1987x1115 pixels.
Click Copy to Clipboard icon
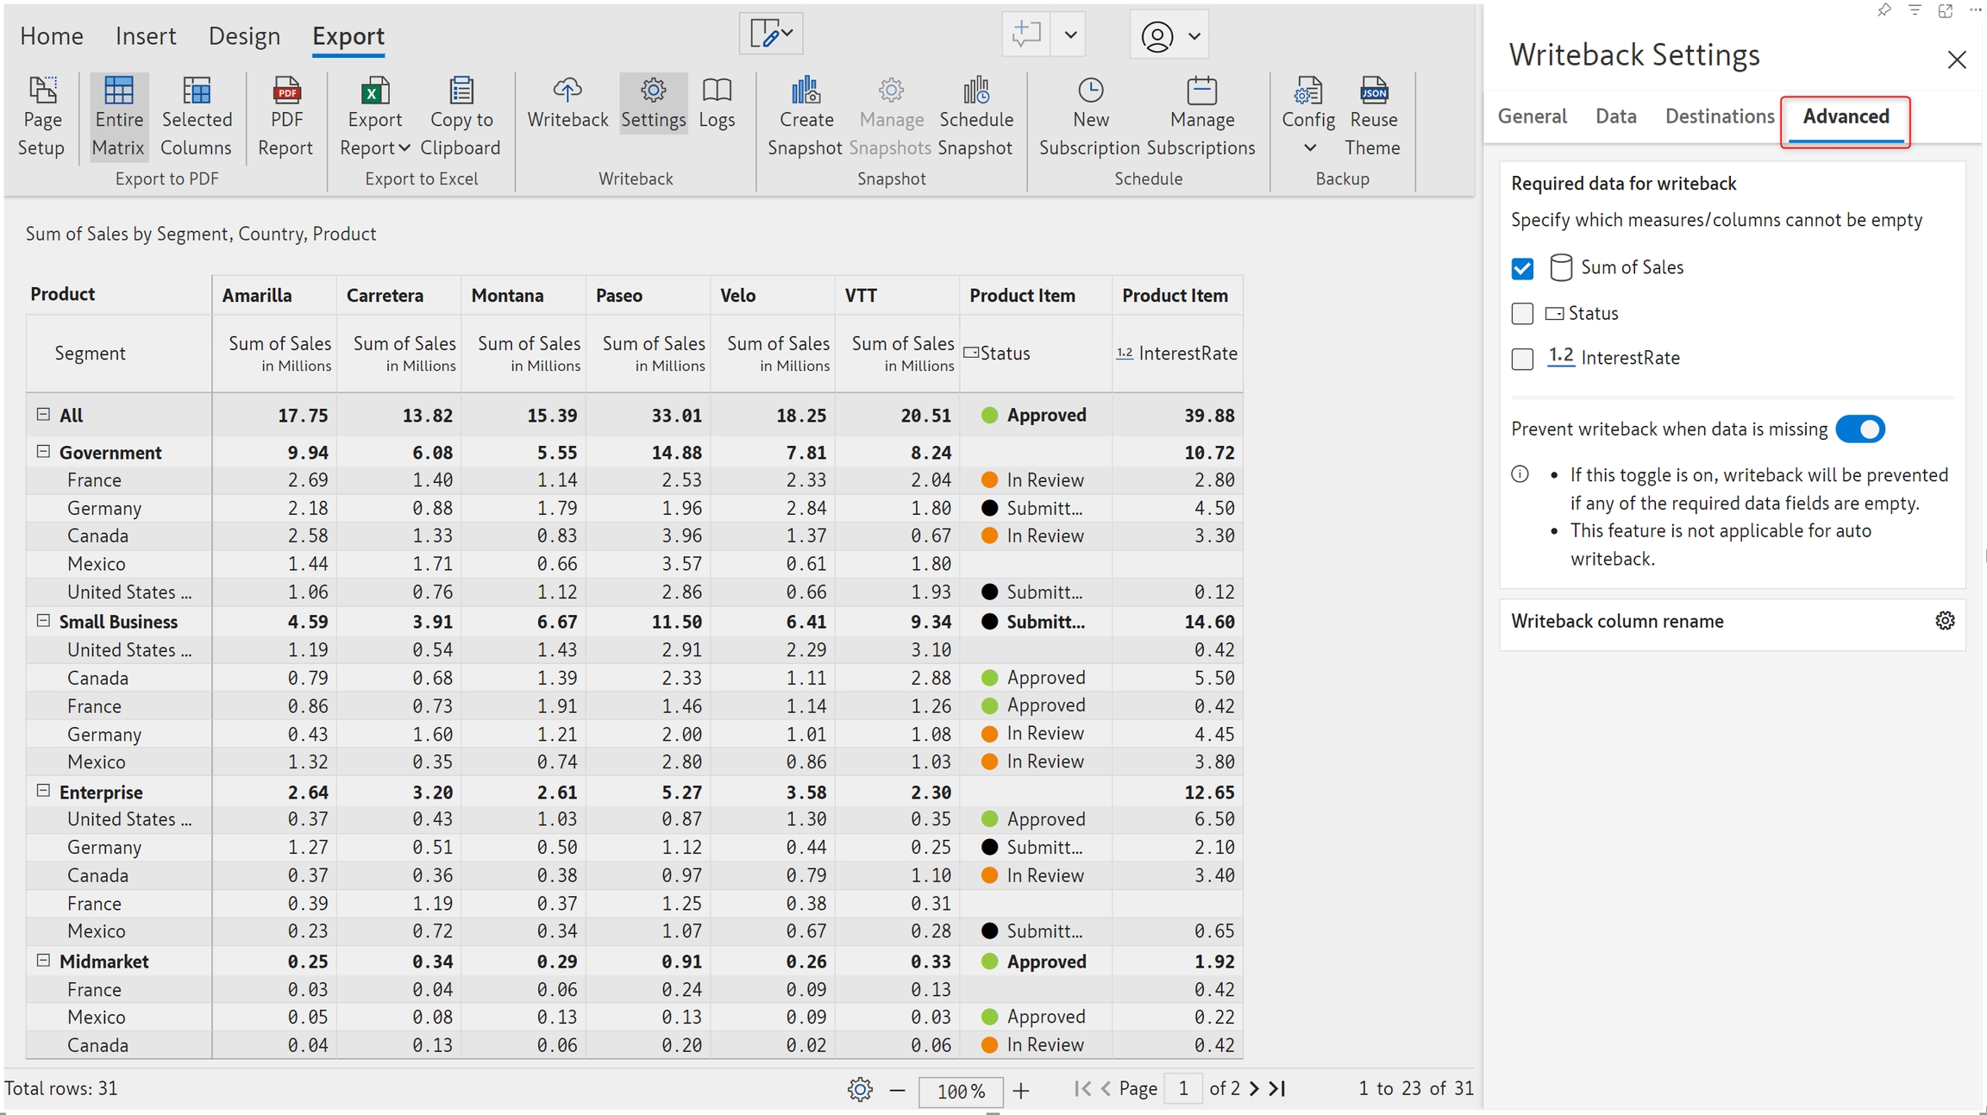click(x=461, y=91)
